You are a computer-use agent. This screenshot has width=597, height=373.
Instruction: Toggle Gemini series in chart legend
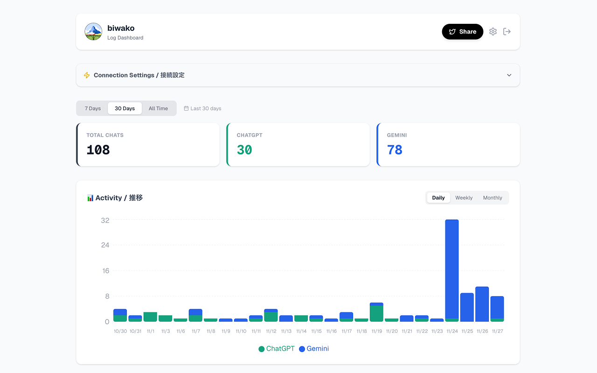coord(314,349)
